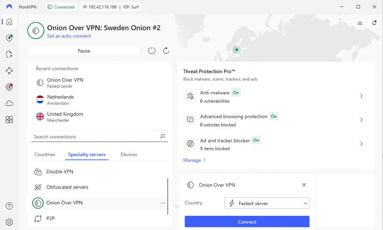Image resolution: width=383 pixels, height=230 pixels.
Task: Toggle Advanced browsing protection
Action: (273, 116)
